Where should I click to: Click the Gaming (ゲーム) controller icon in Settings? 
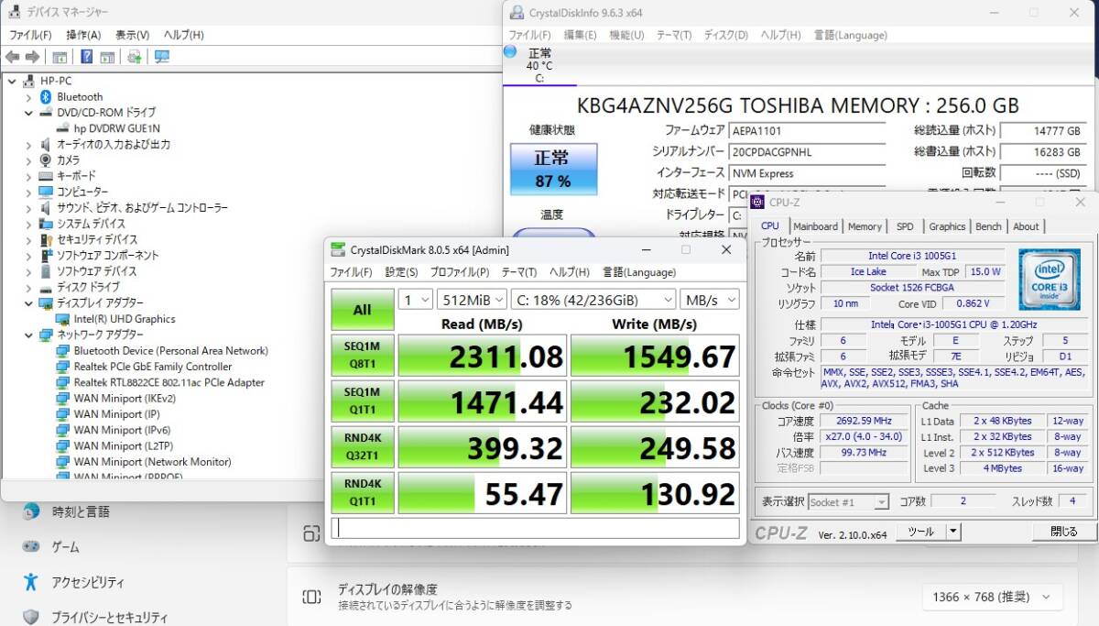31,546
